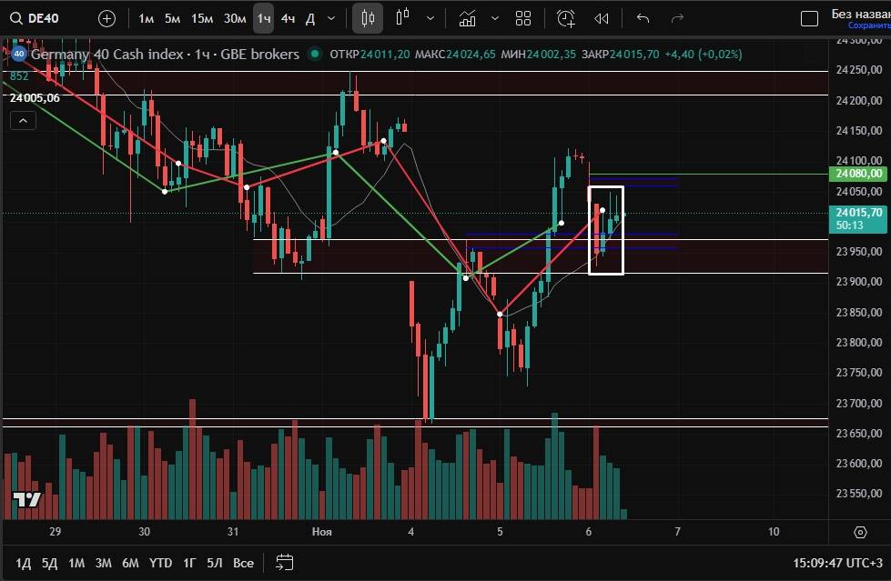891x581 pixels.
Task: Expand the timeframe interval dropdown
Action: click(330, 18)
